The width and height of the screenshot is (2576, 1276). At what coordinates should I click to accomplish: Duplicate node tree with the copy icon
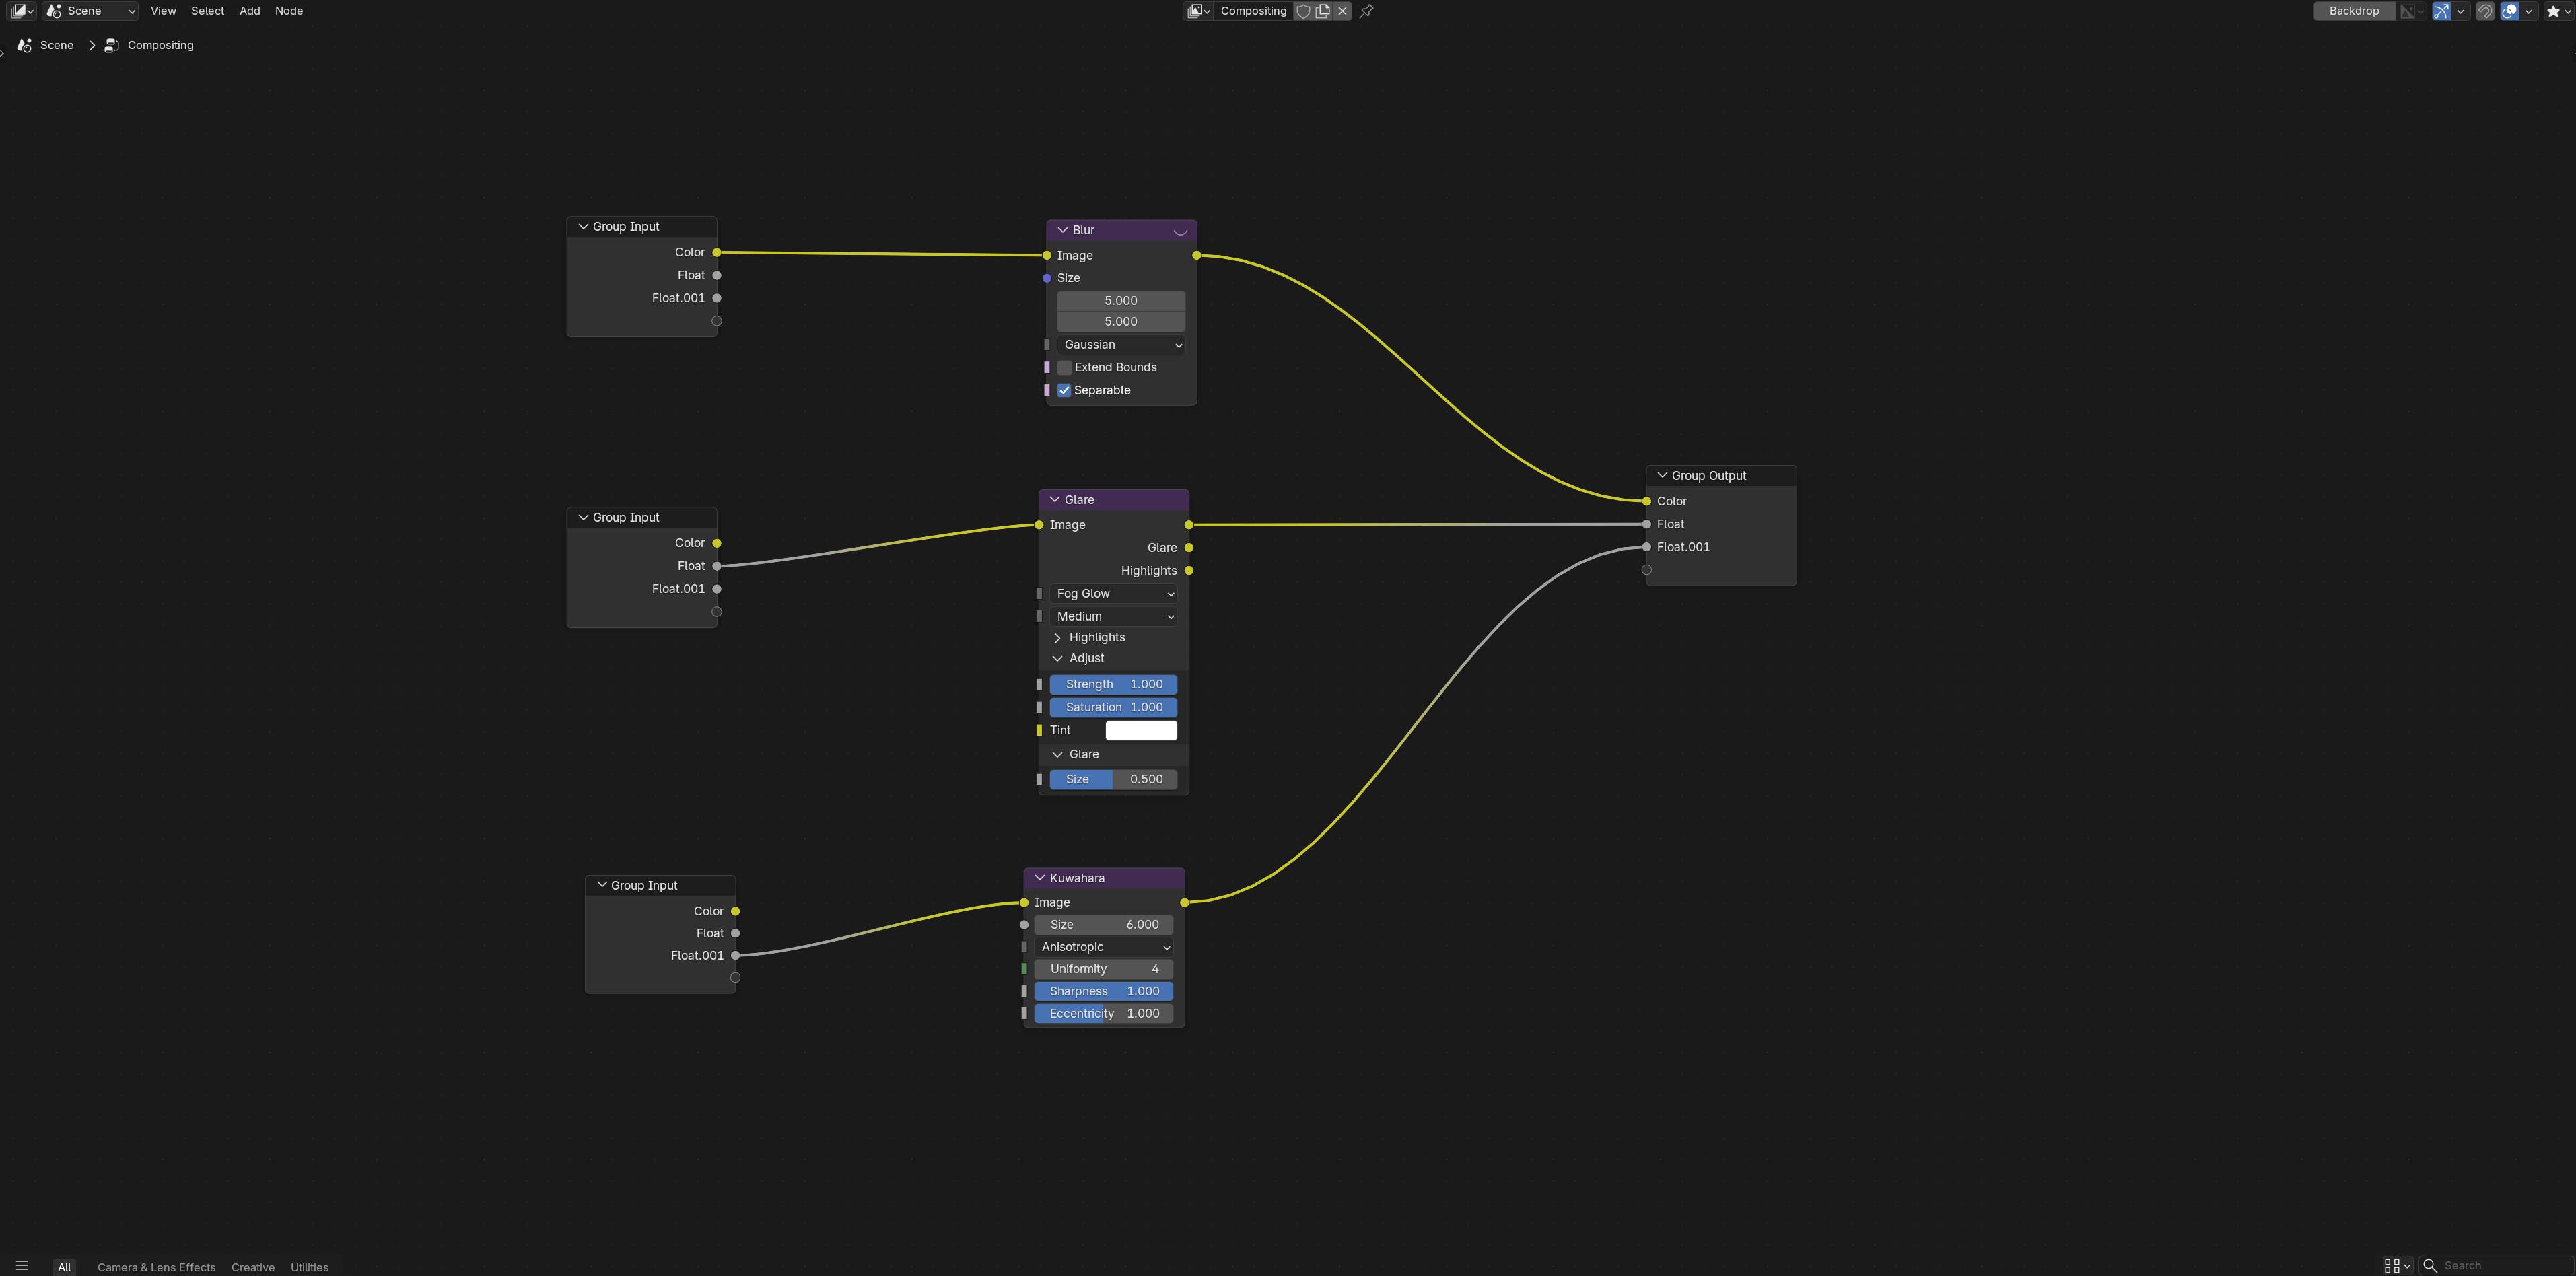pyautogui.click(x=1323, y=11)
